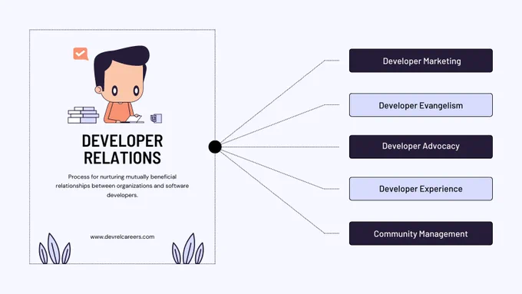Click the Community Management box

click(421, 233)
